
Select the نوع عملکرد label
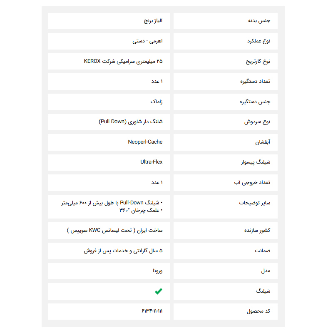click(x=258, y=41)
